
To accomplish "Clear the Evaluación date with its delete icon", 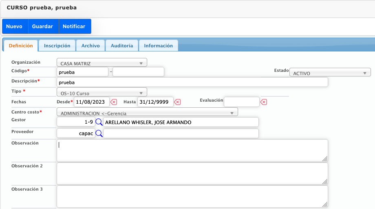I will [264, 102].
